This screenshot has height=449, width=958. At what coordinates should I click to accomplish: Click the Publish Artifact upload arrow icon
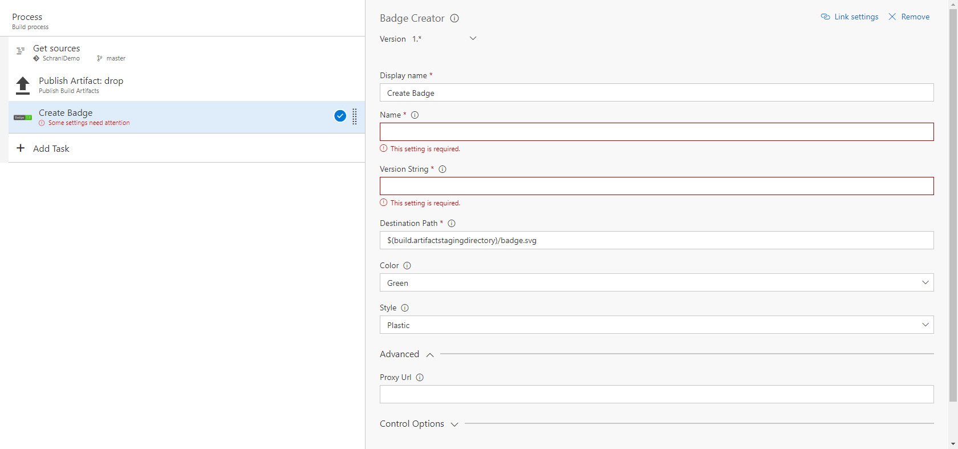pyautogui.click(x=23, y=86)
